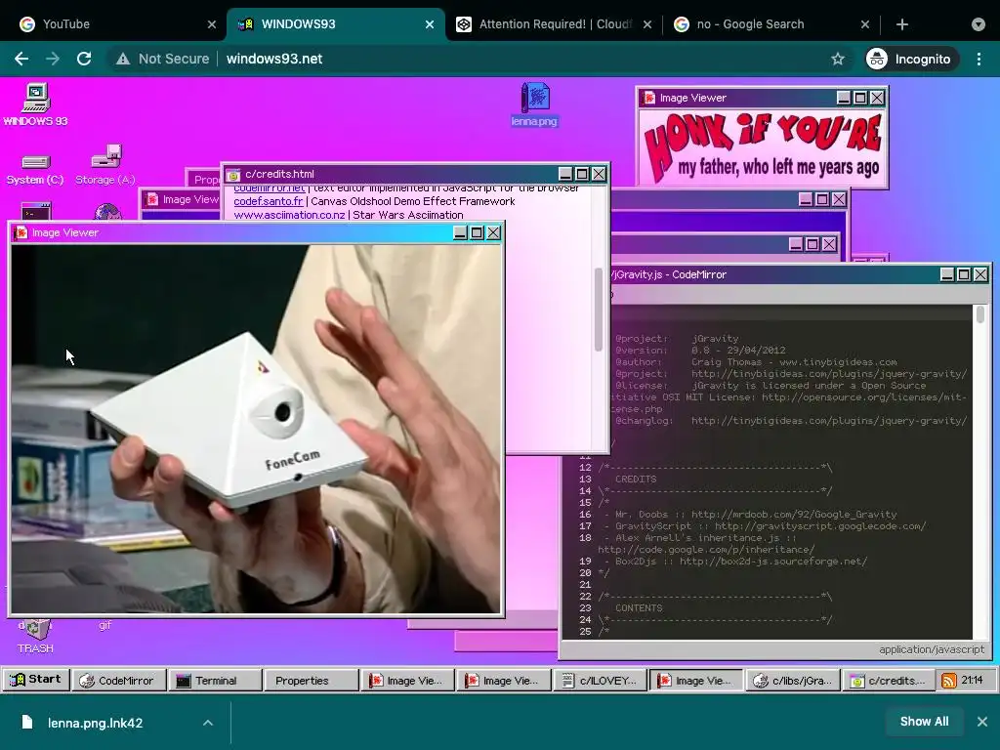Select the lenna.png desktop file icon
The image size is (1000, 750).
pos(534,104)
